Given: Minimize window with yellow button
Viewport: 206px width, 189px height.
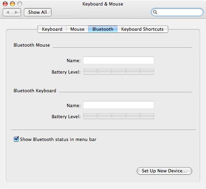Looking at the screenshot, I should click(x=12, y=4).
